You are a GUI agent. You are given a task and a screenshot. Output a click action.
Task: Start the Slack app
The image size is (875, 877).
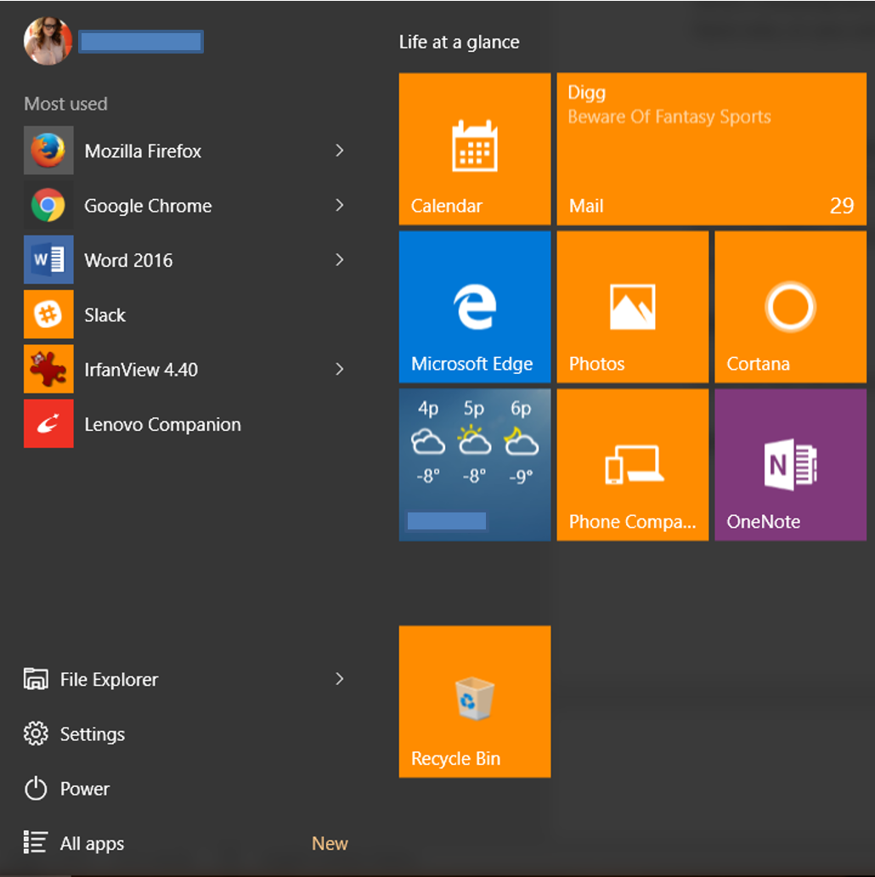coord(104,314)
